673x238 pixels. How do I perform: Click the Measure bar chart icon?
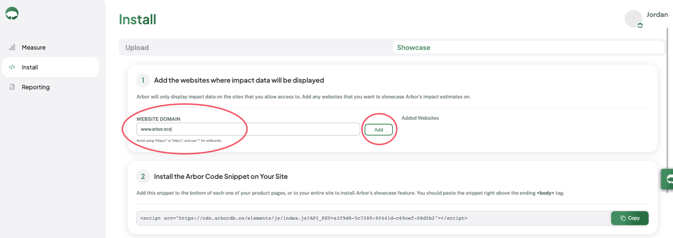(12, 47)
